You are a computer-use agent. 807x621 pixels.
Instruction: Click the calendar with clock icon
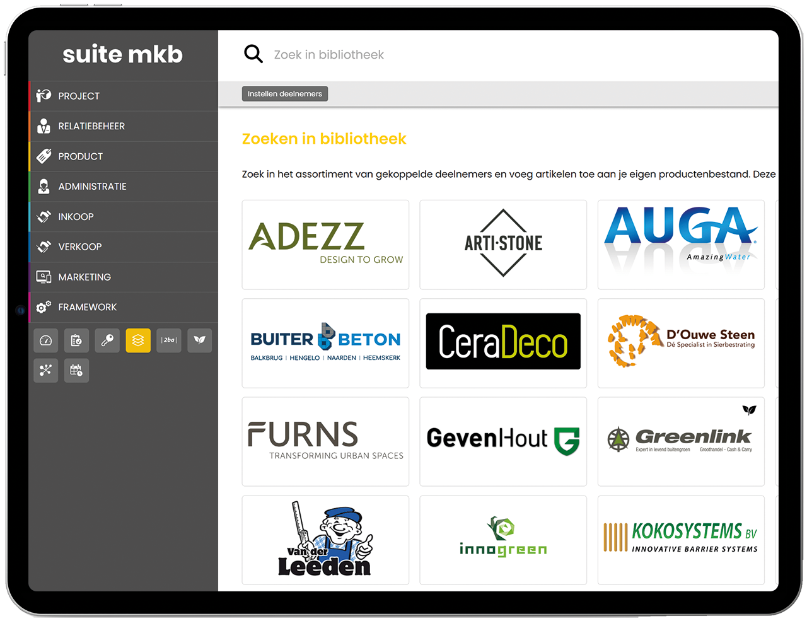[x=76, y=371]
